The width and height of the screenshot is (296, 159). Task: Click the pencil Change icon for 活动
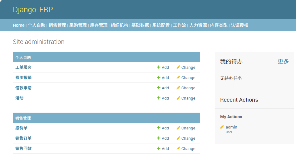click(x=178, y=98)
